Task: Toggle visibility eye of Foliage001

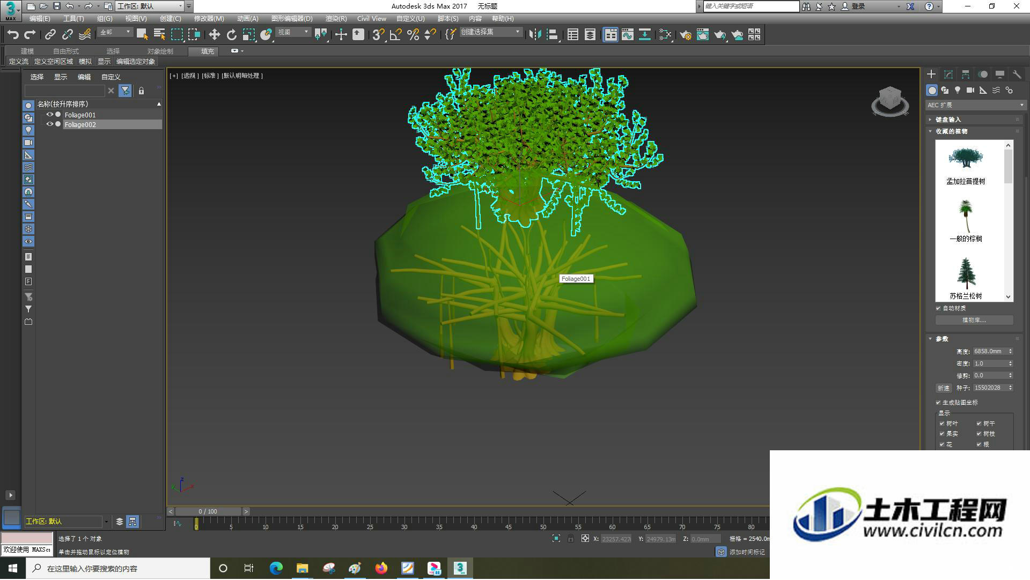Action: click(x=50, y=115)
